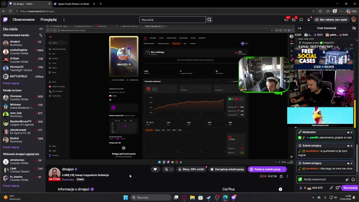Collapse the chat panel arrow

[x=300, y=28]
